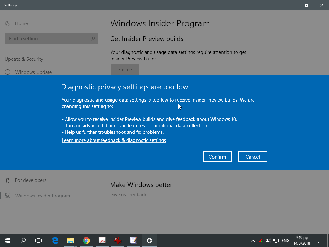
Task: Focus the Find a setting search box
Action: tap(51, 39)
